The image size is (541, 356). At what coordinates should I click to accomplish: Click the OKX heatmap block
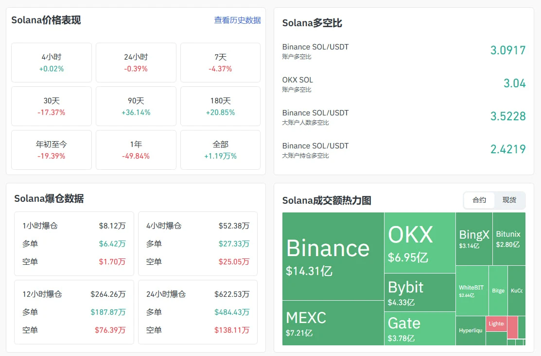click(420, 243)
